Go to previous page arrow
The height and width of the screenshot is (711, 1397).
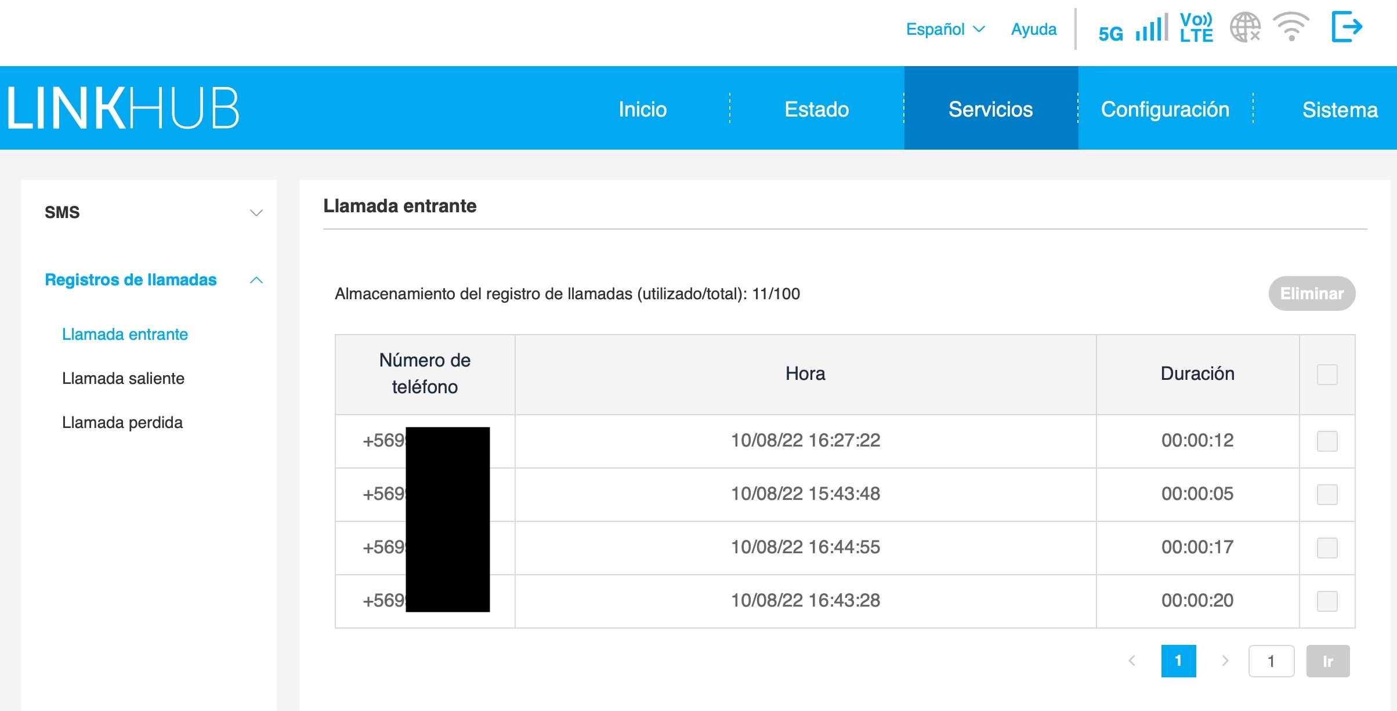pyautogui.click(x=1132, y=661)
